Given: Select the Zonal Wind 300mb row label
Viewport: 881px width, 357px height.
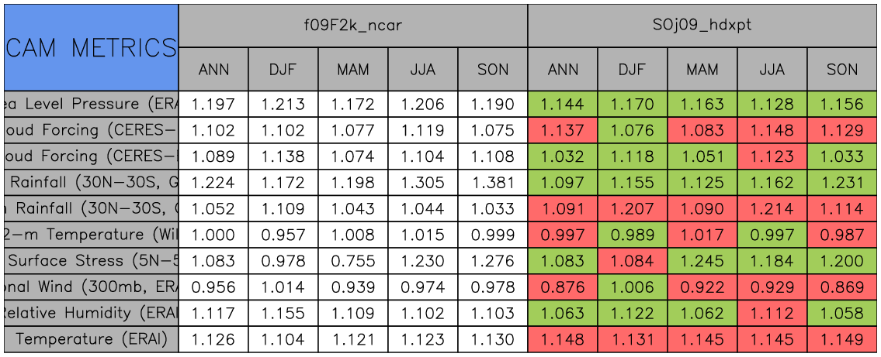Looking at the screenshot, I should coord(91,287).
